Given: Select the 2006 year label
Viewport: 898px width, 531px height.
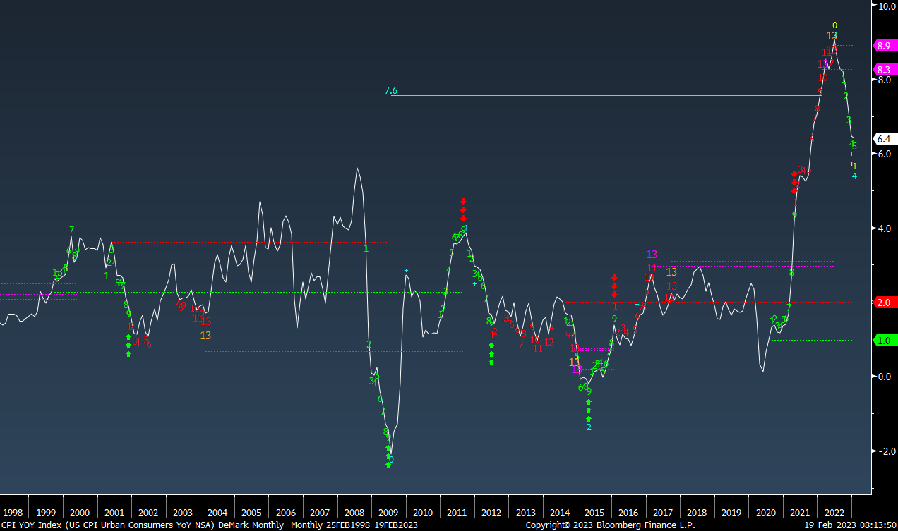Looking at the screenshot, I should [285, 513].
